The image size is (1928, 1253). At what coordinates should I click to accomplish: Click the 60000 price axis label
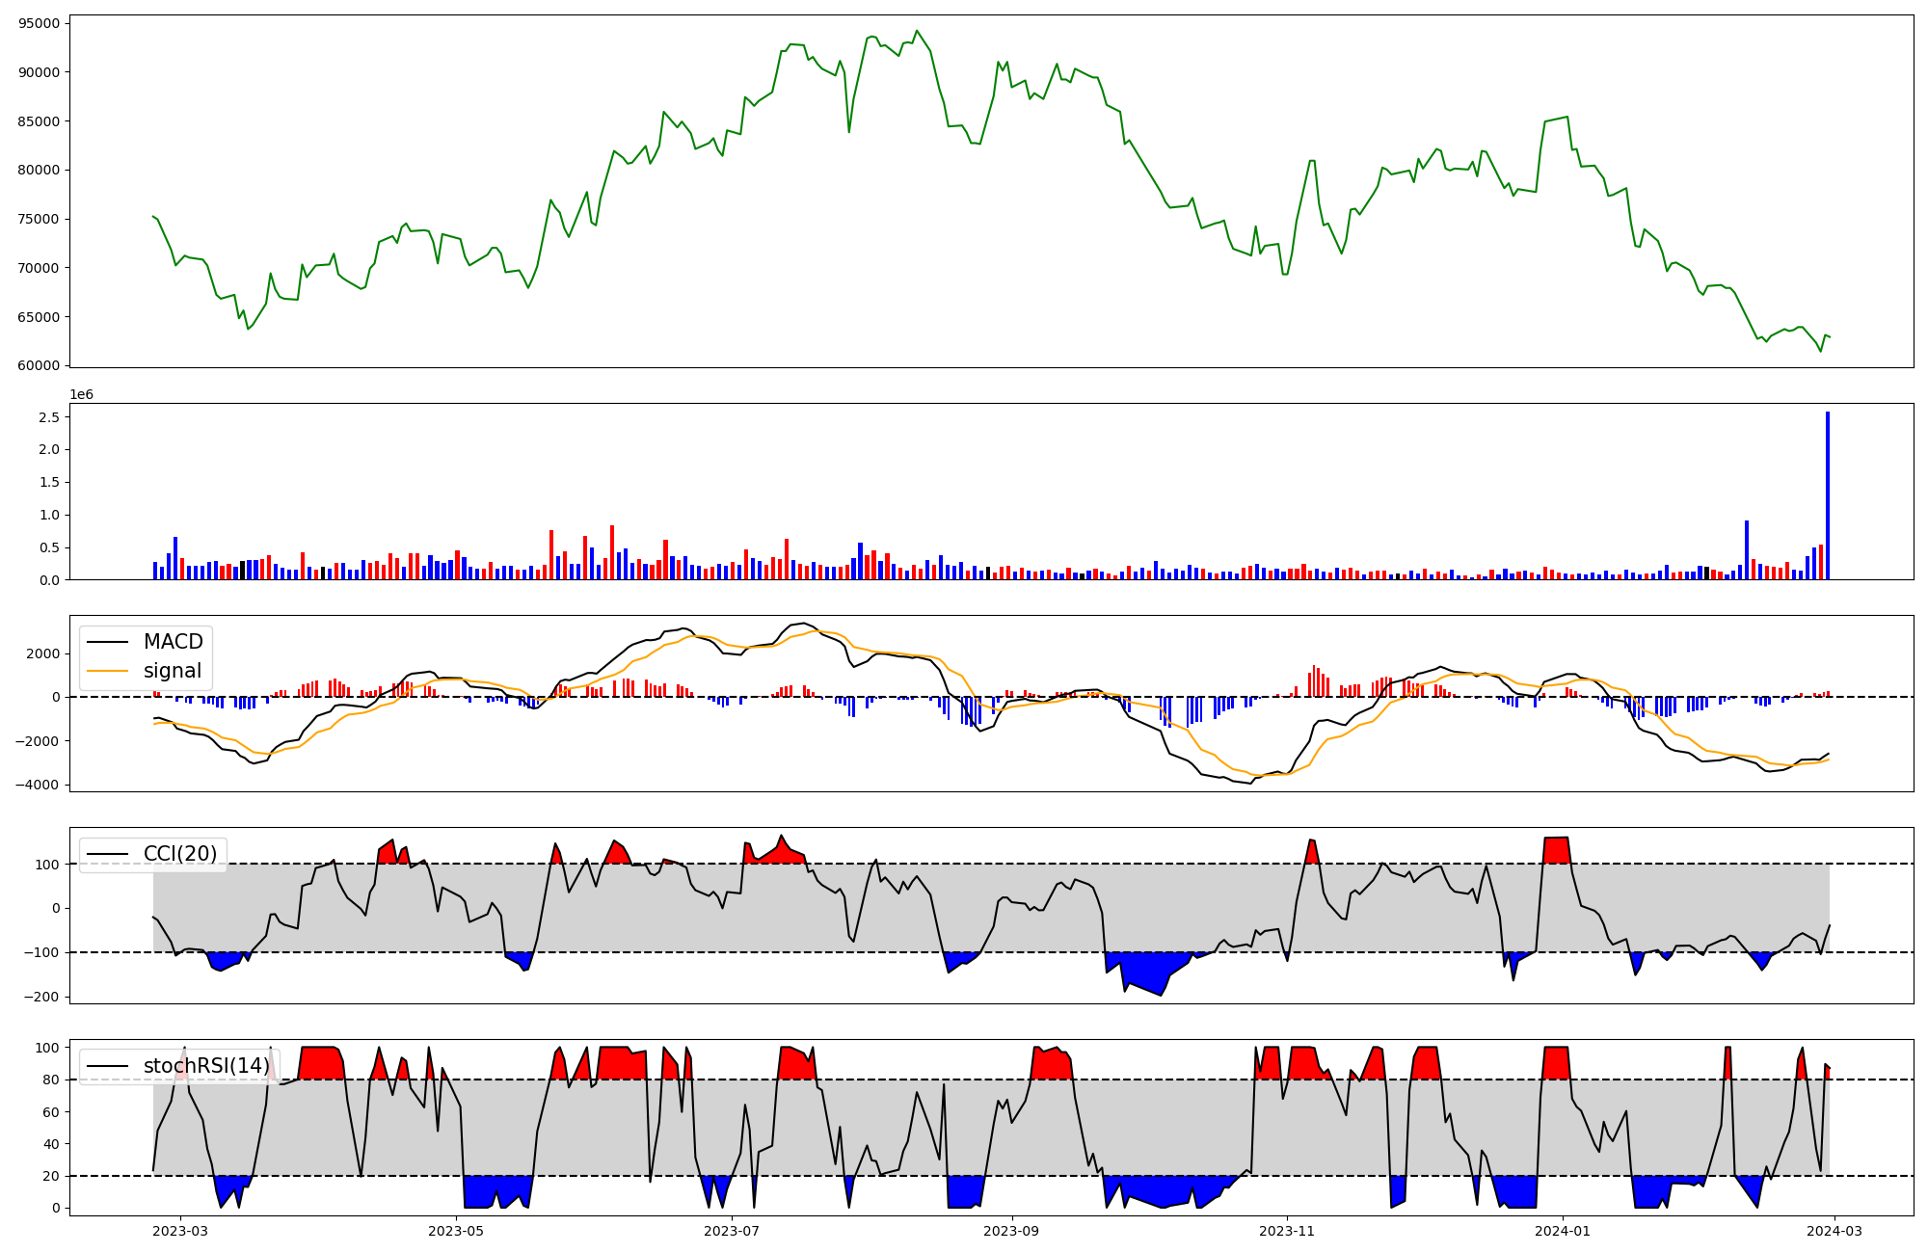[x=39, y=365]
